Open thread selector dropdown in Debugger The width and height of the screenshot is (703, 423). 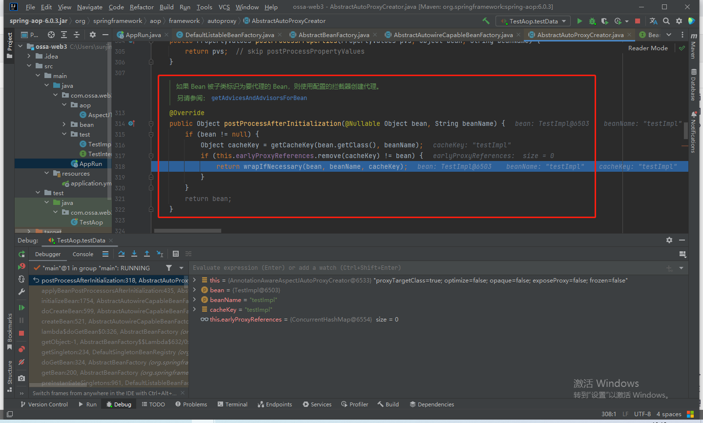(181, 268)
